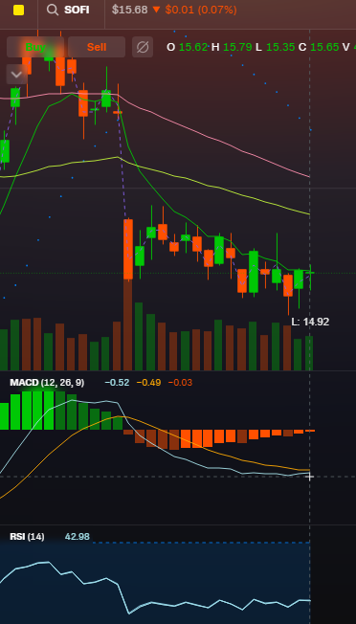
Task: Click the crossed-circle icon beside Sell
Action: click(x=143, y=47)
